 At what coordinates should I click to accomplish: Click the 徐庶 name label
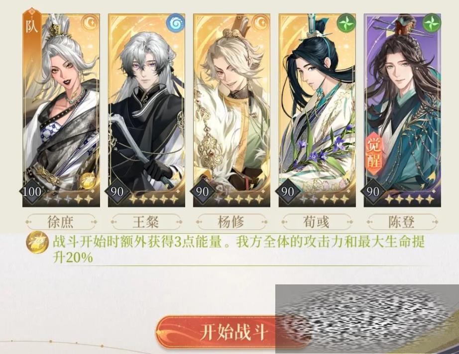click(61, 222)
